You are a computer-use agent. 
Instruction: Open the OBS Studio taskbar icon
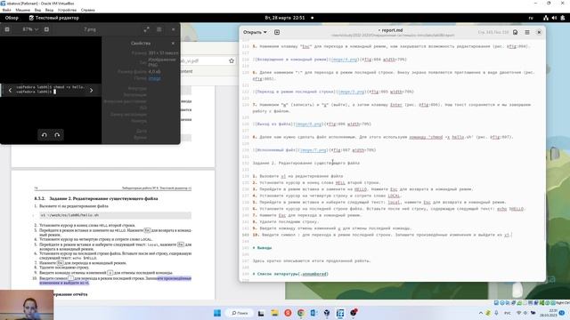[354, 312]
